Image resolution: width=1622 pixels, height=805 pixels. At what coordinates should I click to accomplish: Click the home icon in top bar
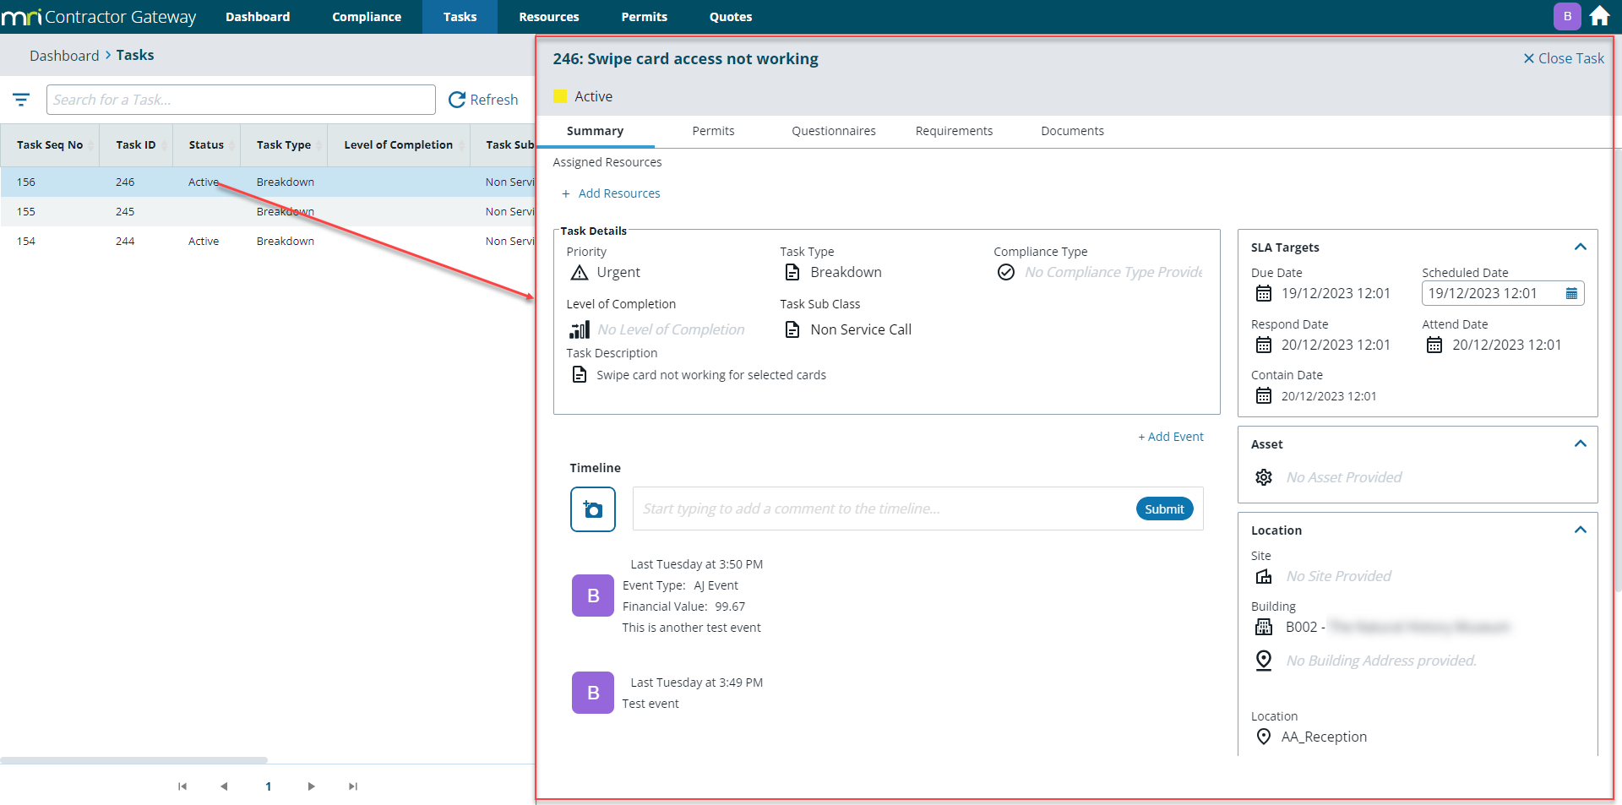[x=1599, y=16]
